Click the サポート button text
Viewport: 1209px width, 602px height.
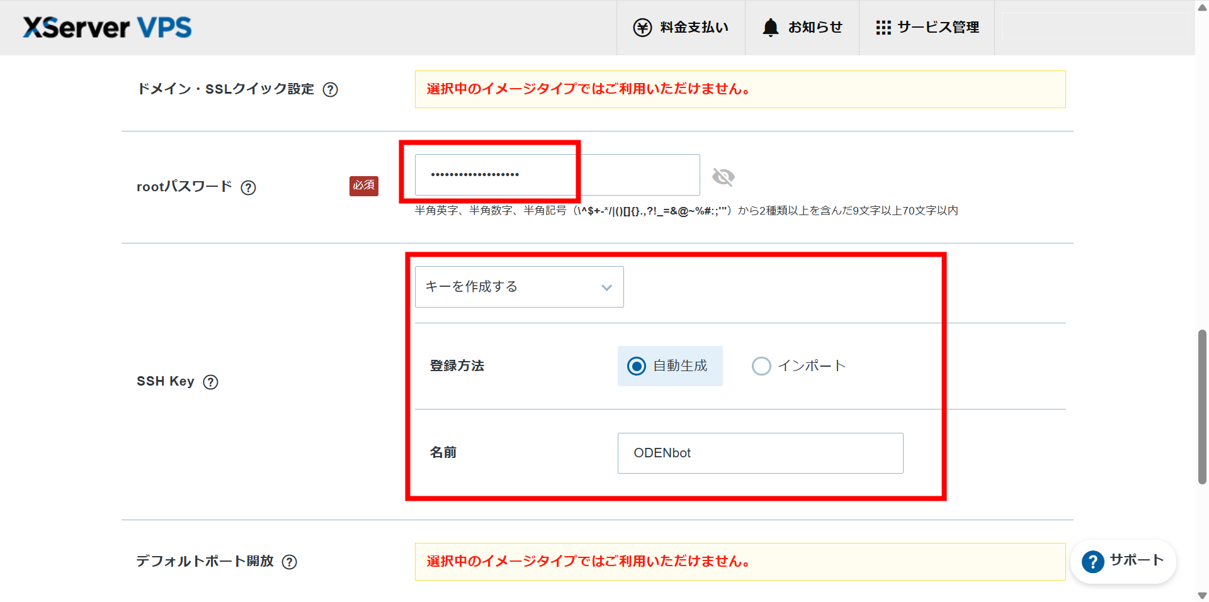tap(1136, 560)
